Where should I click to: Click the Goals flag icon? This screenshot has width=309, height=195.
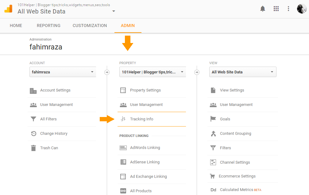point(213,119)
